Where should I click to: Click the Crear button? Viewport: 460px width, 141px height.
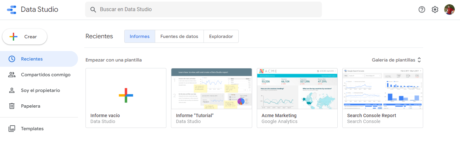25,37
